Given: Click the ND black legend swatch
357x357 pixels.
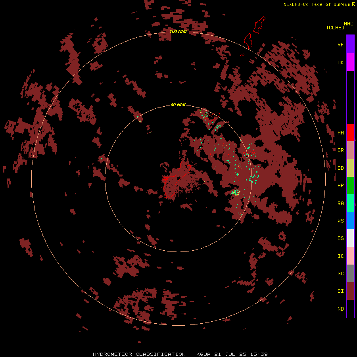Looking at the screenshot, I should (350, 309).
